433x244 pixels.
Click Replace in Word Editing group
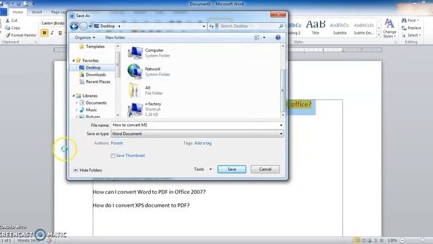point(411,28)
